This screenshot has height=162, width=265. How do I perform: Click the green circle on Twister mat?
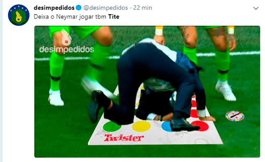coord(112,126)
